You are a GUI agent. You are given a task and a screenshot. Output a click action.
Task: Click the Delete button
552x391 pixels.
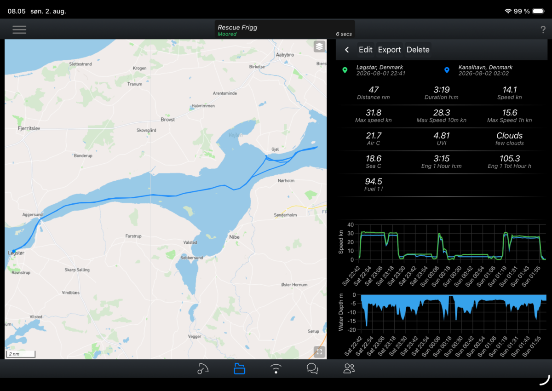[x=418, y=50]
